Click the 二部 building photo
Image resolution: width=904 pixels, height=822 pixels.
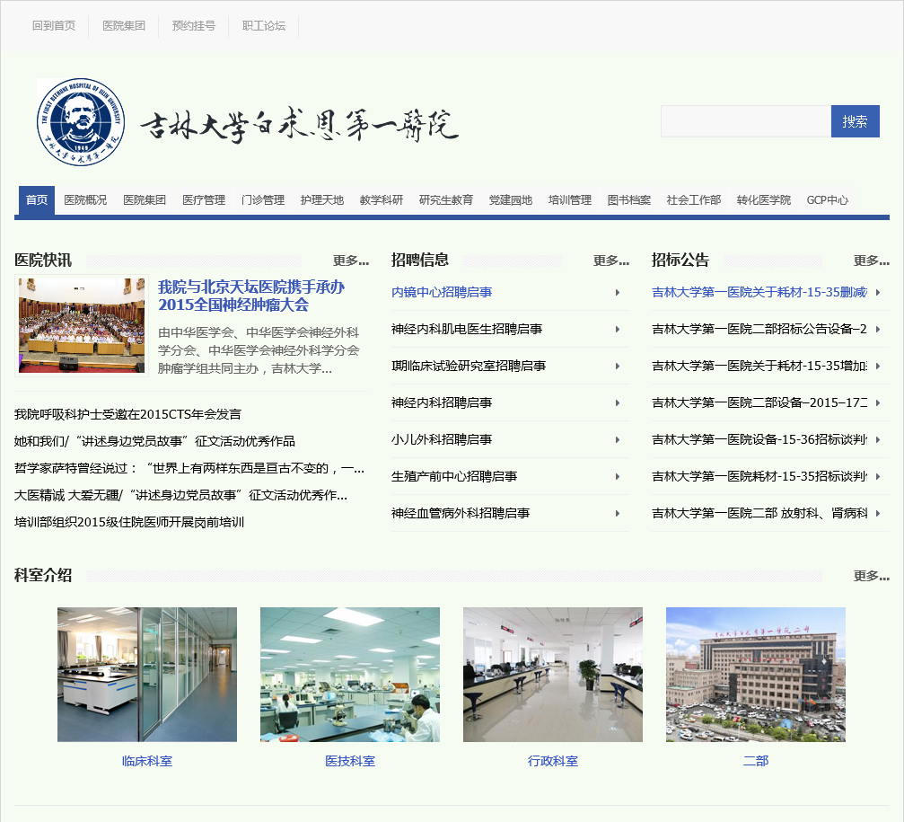756,675
